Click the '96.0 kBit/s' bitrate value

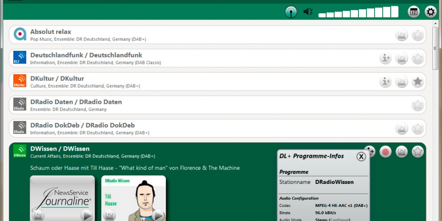(326, 213)
